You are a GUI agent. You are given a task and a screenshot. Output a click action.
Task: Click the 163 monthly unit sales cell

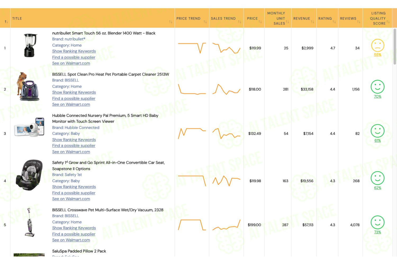285,181
